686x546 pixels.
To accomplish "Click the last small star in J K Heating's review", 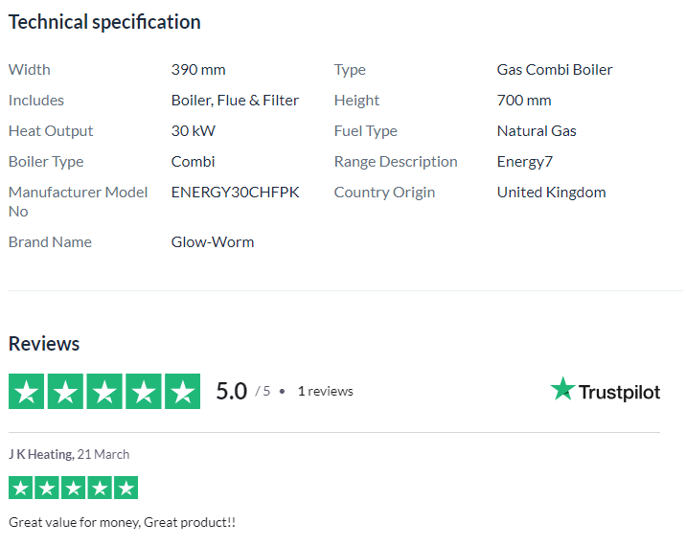I will (126, 488).
